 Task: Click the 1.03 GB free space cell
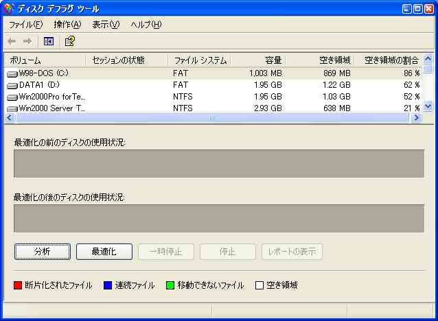tap(336, 97)
